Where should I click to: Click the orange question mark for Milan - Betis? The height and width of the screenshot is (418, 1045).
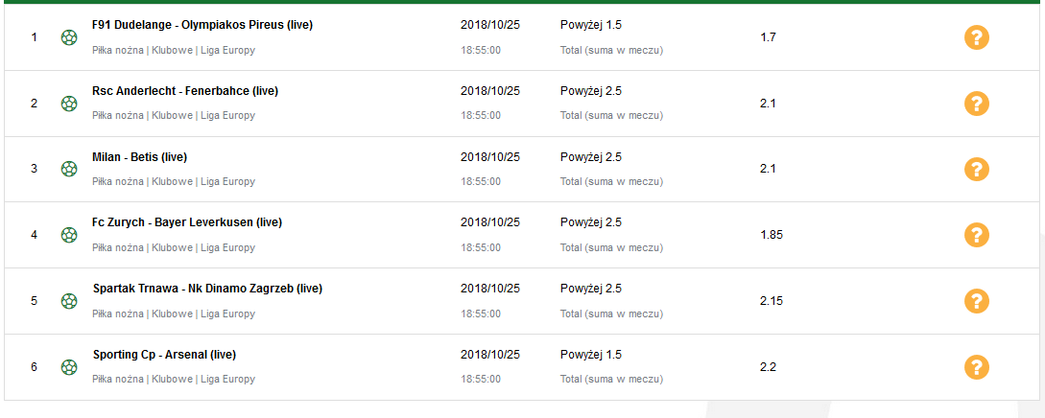976,169
